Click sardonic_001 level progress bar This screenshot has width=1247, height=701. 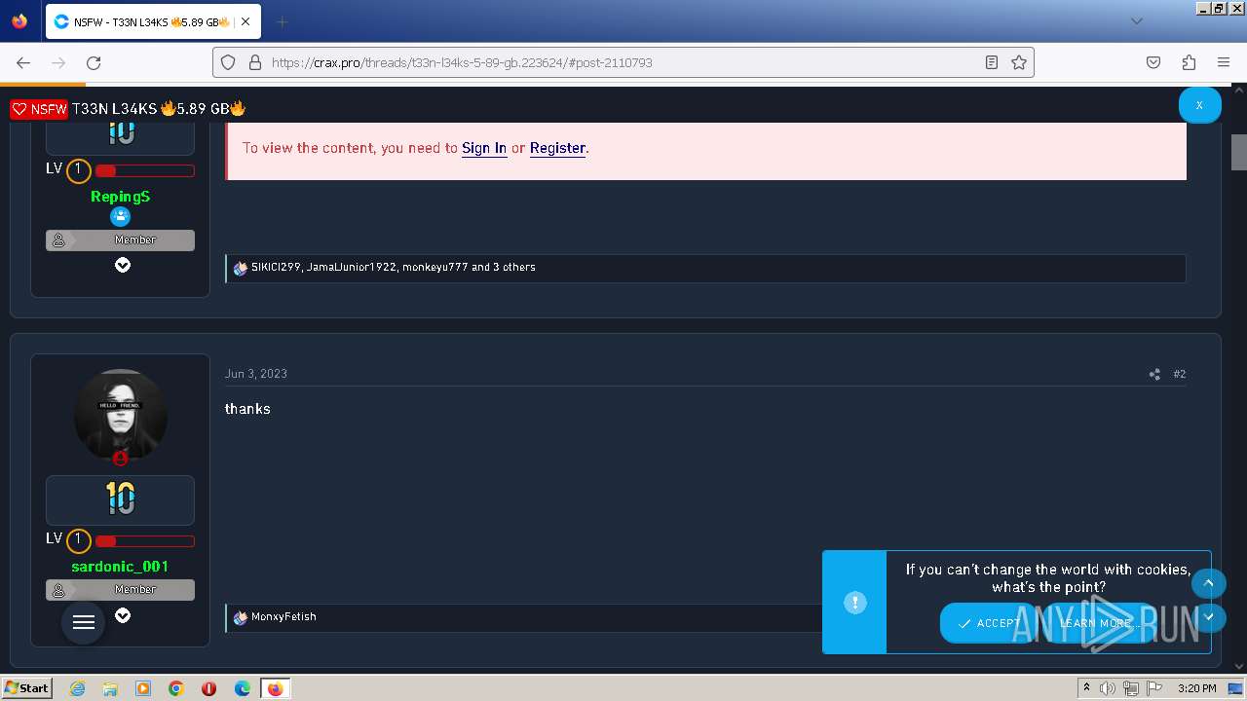click(x=144, y=540)
